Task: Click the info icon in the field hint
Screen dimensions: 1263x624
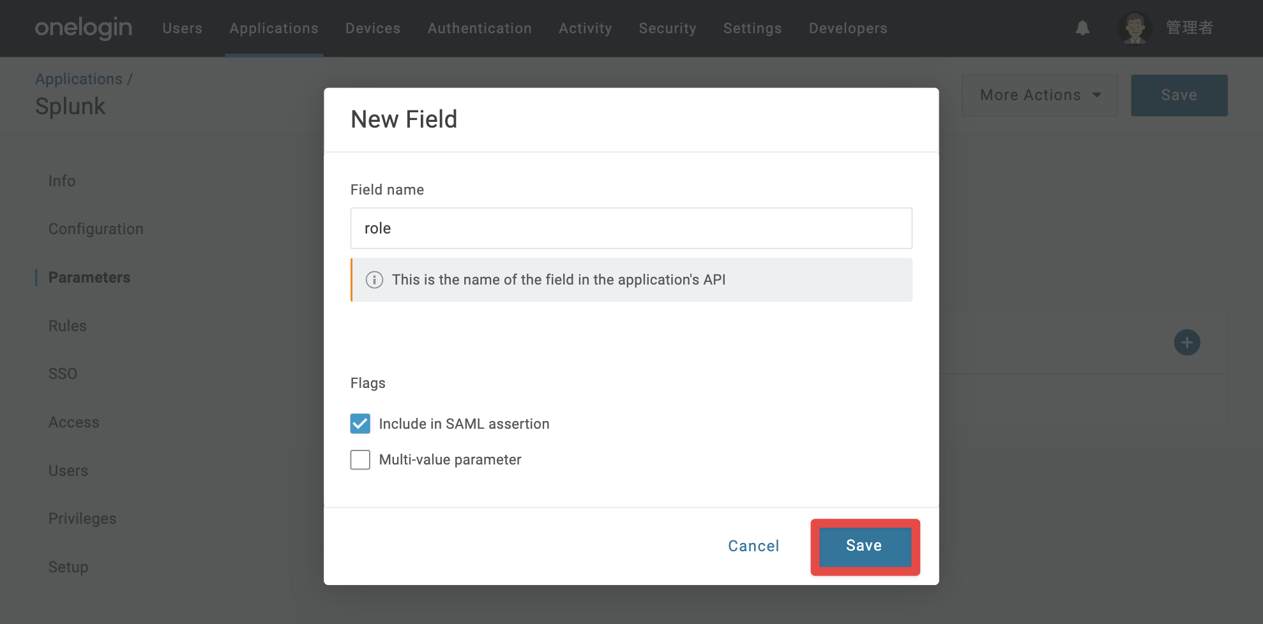Action: click(374, 280)
